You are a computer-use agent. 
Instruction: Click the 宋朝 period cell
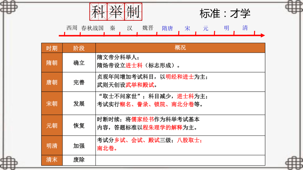pos(52,104)
